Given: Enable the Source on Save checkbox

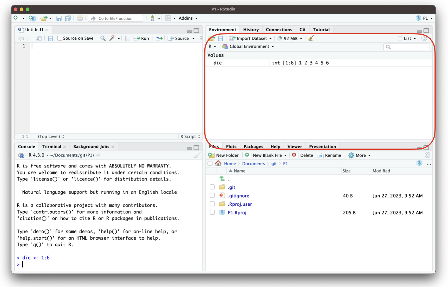Looking at the screenshot, I should 60,38.
